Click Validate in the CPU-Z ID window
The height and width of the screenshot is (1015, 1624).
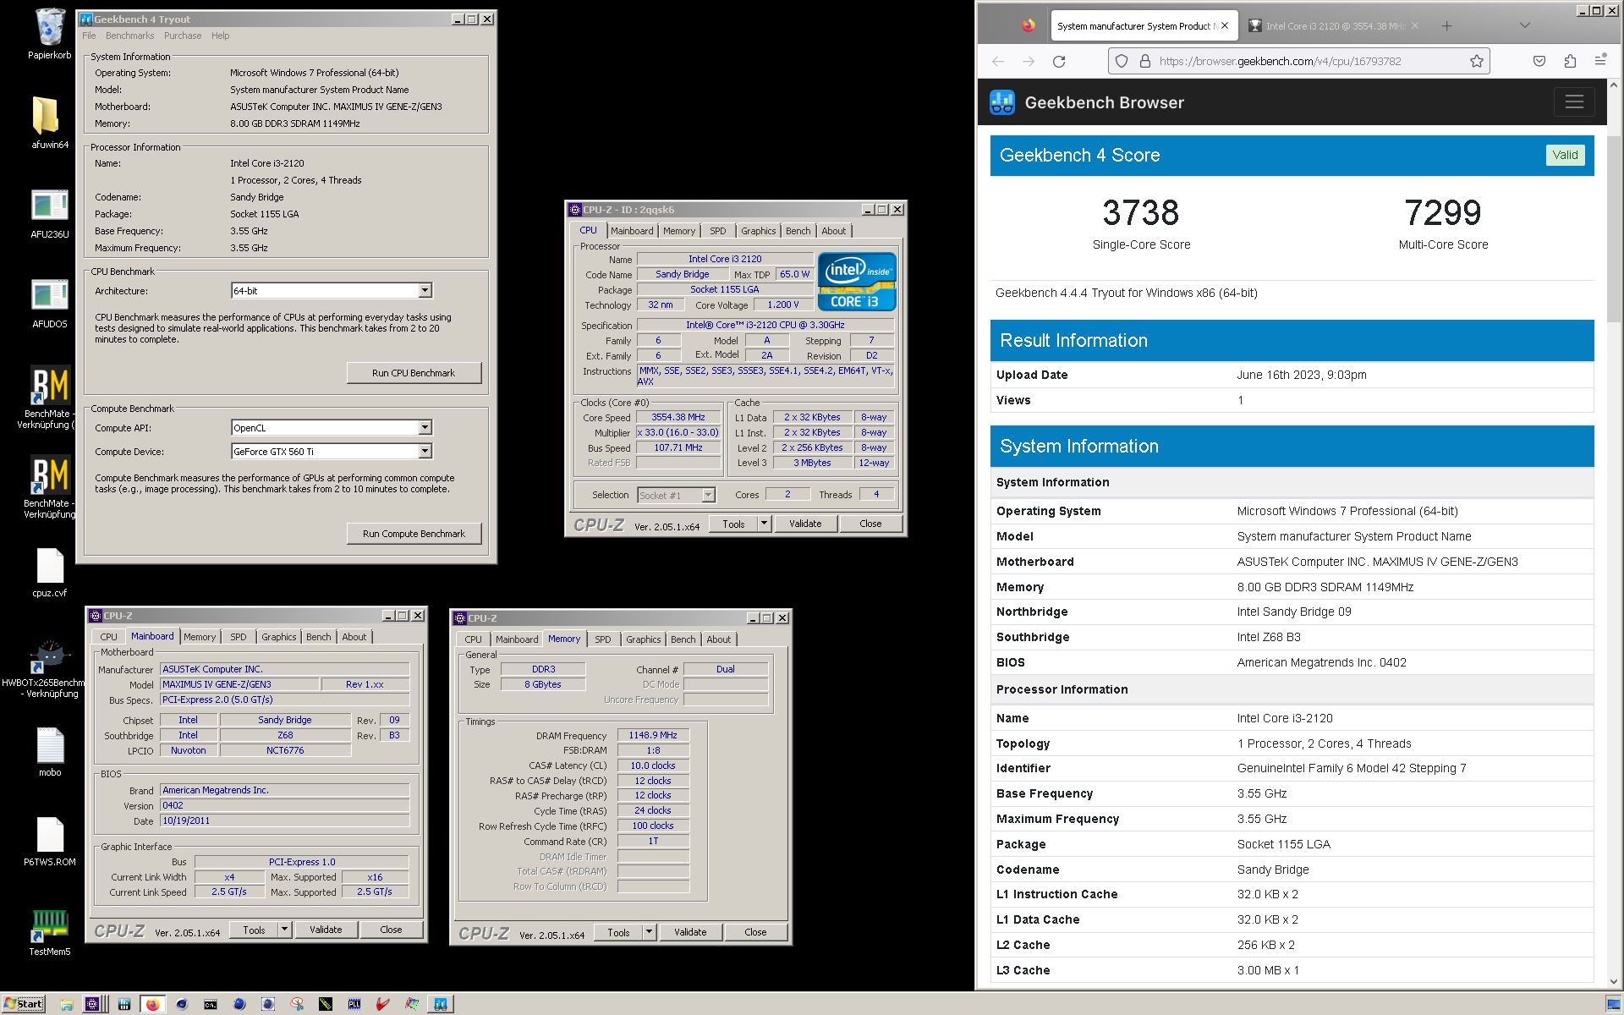click(x=805, y=524)
